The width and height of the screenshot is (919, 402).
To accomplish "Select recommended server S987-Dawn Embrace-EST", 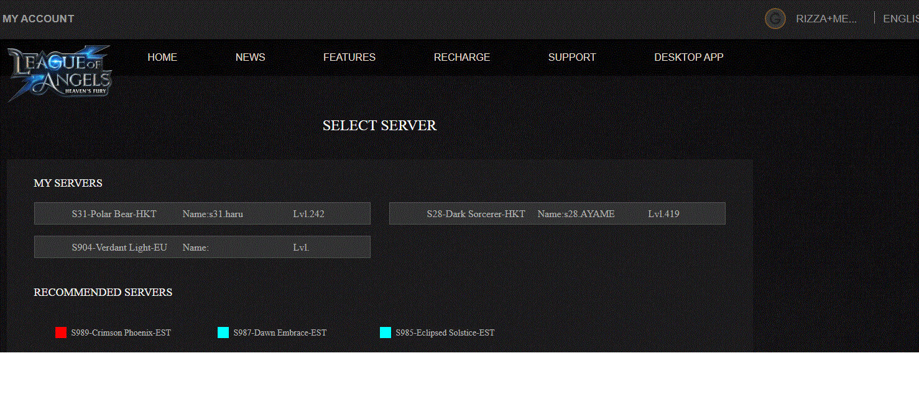I will click(280, 333).
